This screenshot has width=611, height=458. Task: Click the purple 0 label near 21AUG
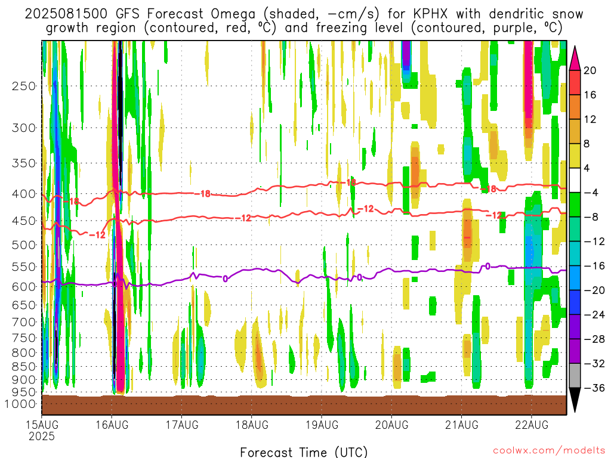tap(487, 267)
